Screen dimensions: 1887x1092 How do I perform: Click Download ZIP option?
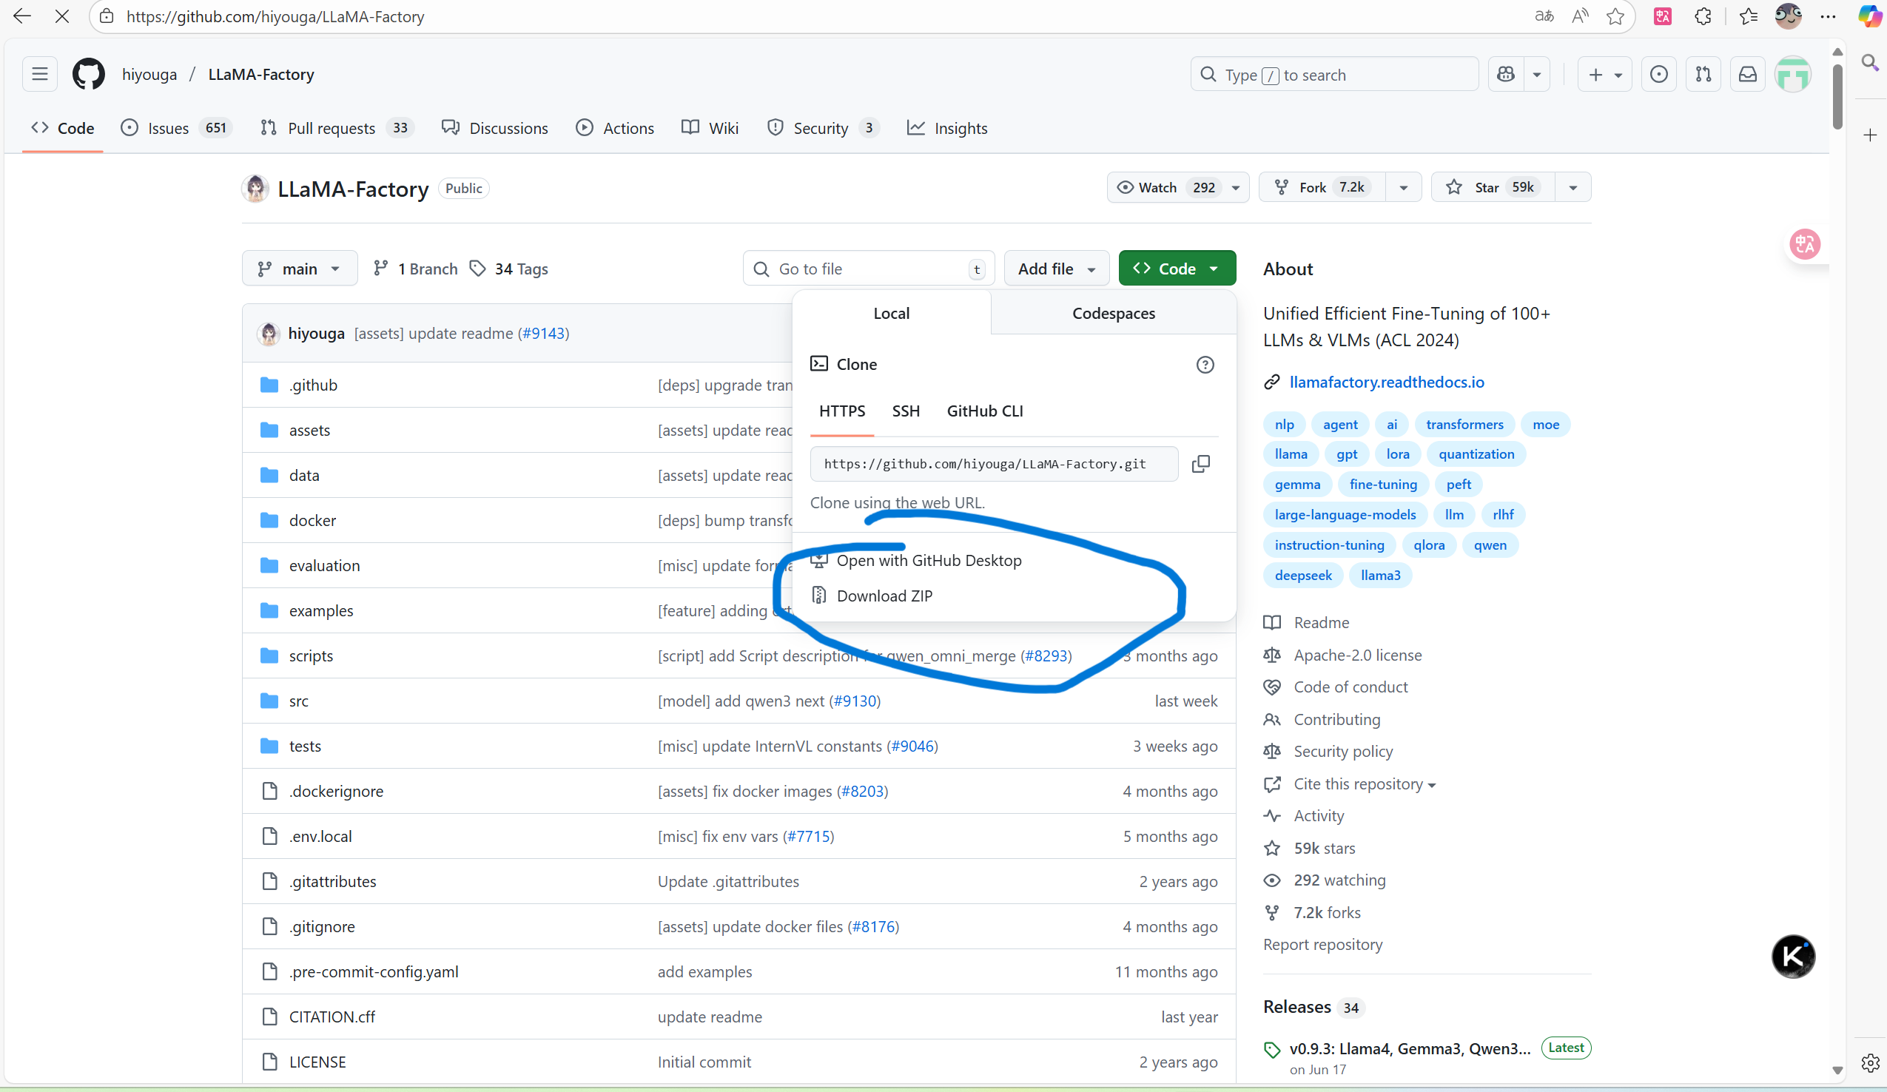[884, 596]
